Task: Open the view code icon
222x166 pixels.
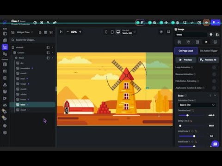Action: coord(192,23)
